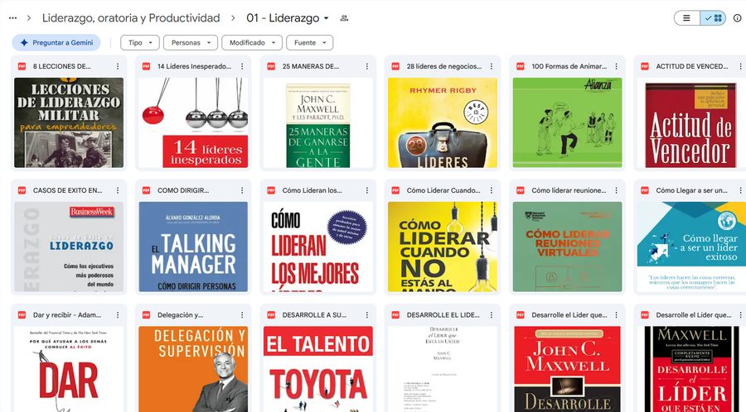Select Cómo Liderar Reuniones Virtuales thumbnail
The image size is (746, 412).
(567, 247)
